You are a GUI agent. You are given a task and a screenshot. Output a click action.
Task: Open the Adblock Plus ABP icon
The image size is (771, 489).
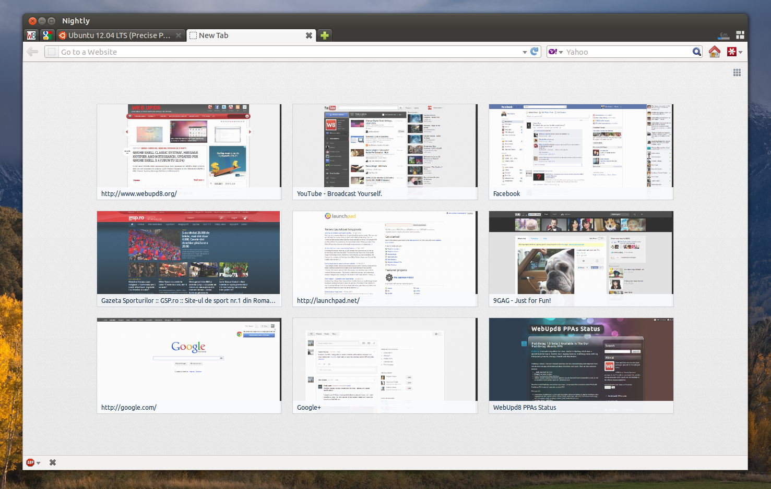coord(30,462)
